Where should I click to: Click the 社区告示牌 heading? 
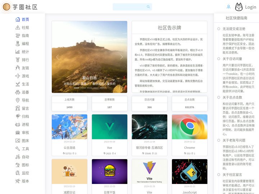169,28
